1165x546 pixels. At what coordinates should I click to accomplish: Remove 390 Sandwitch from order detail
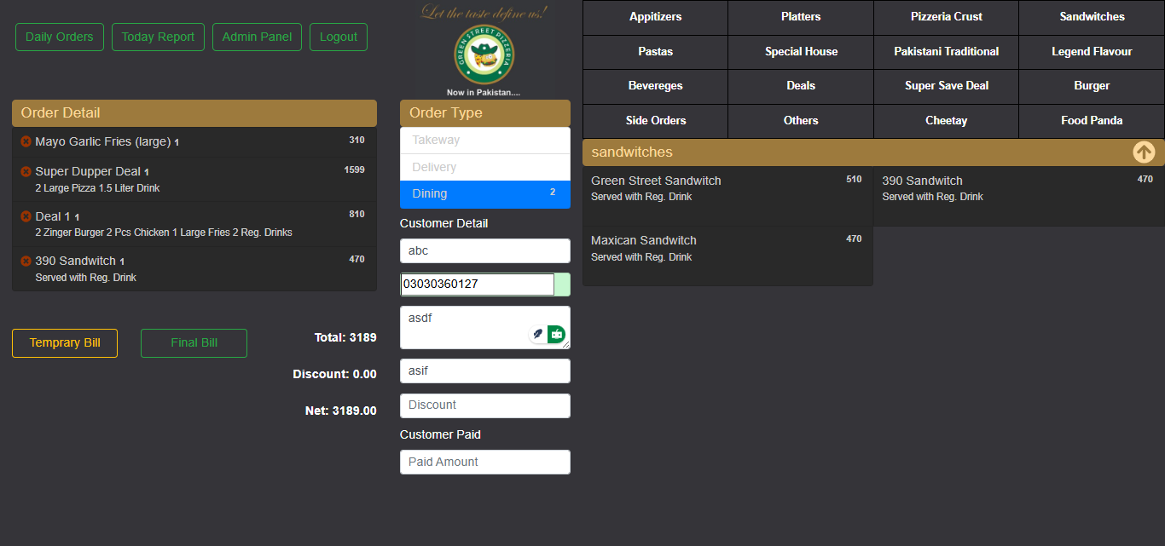(x=26, y=261)
